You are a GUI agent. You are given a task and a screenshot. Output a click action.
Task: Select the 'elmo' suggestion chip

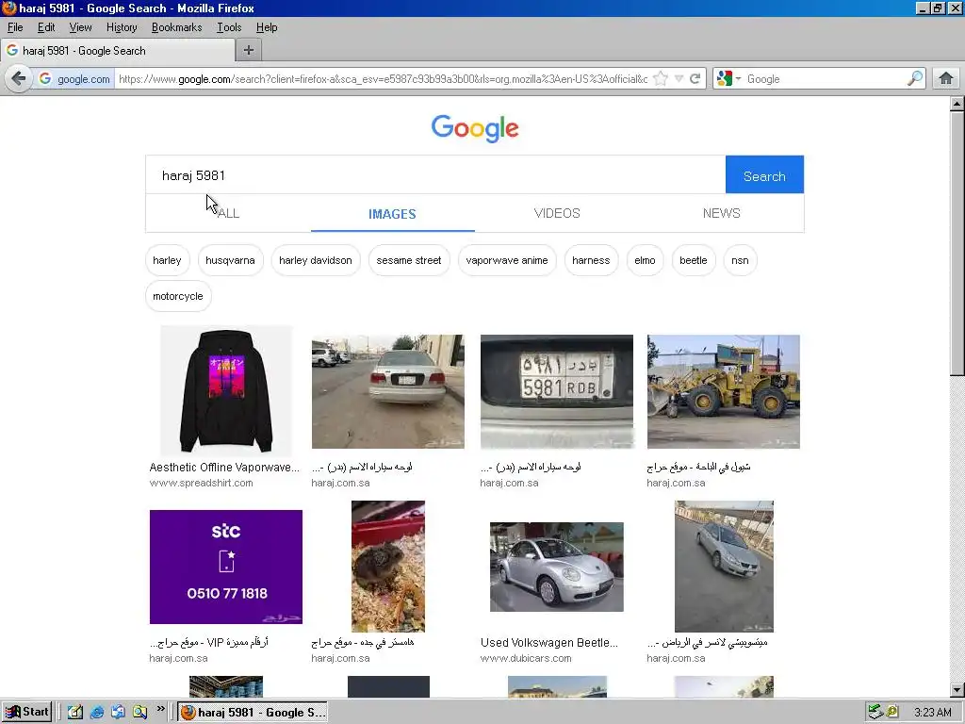click(x=645, y=260)
